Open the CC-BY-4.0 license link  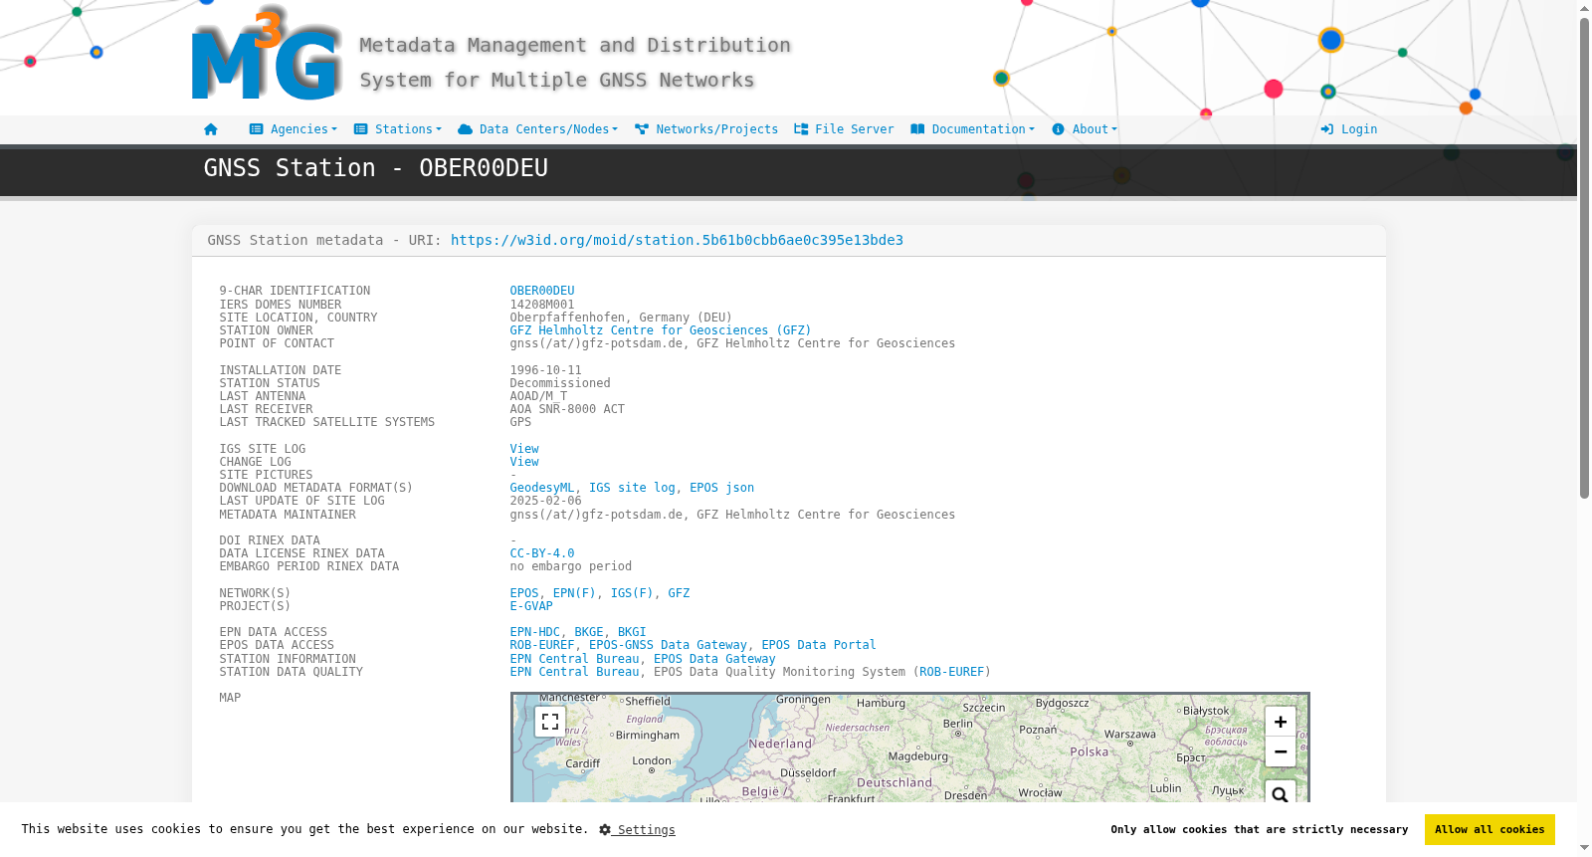pyautogui.click(x=542, y=553)
